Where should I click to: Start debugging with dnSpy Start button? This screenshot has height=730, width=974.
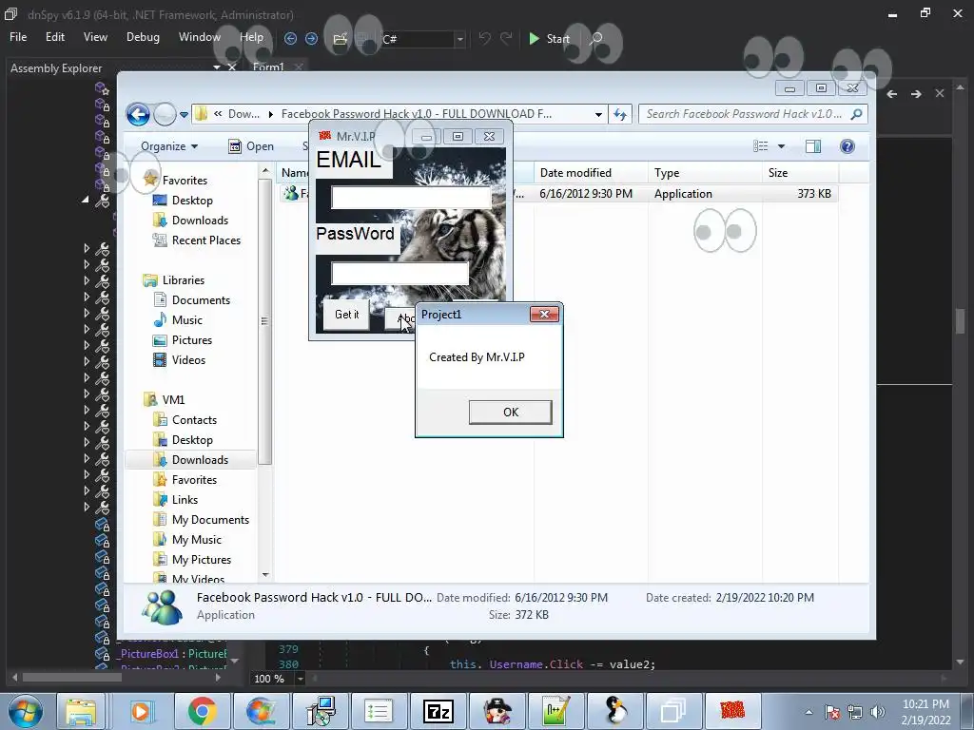click(x=549, y=38)
